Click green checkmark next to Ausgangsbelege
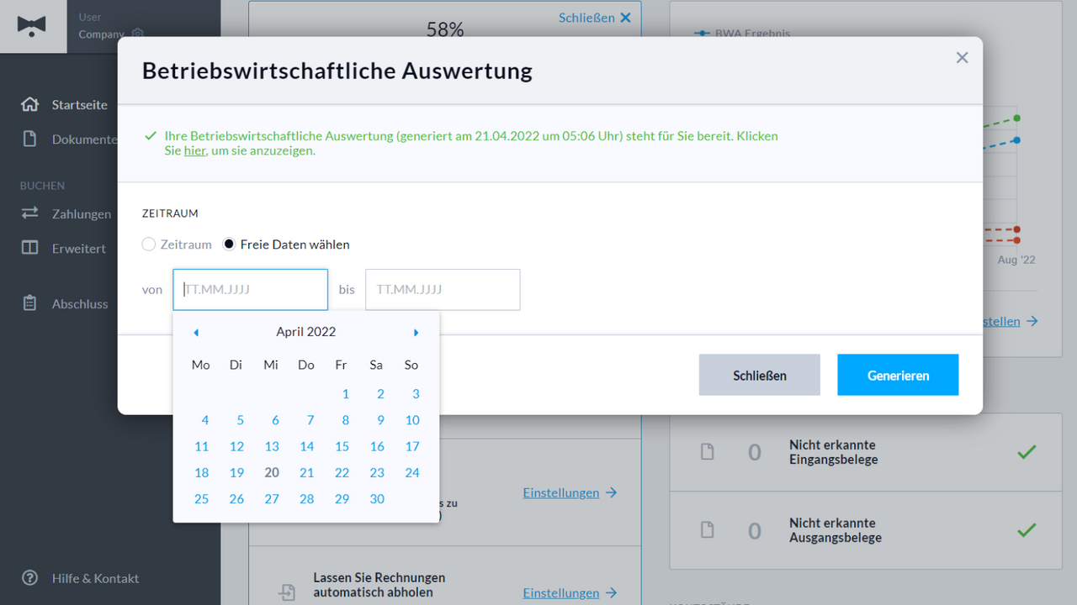Viewport: 1077px width, 605px height. (1027, 530)
